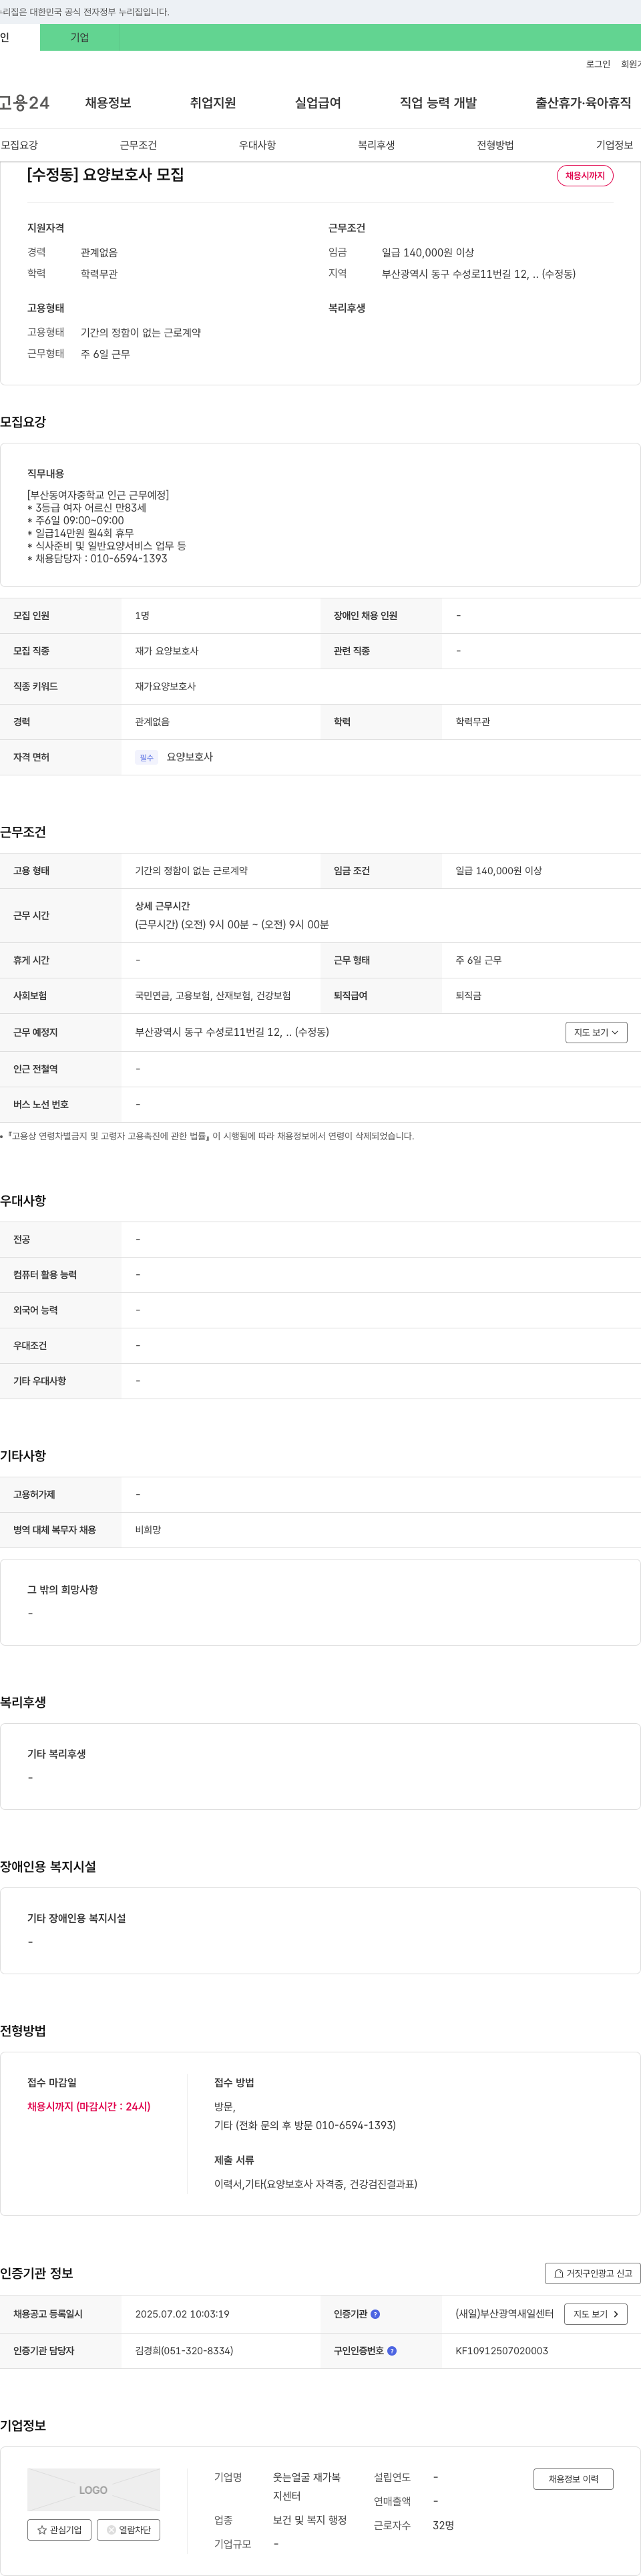Jump to 기업정보 section tab

(614, 145)
